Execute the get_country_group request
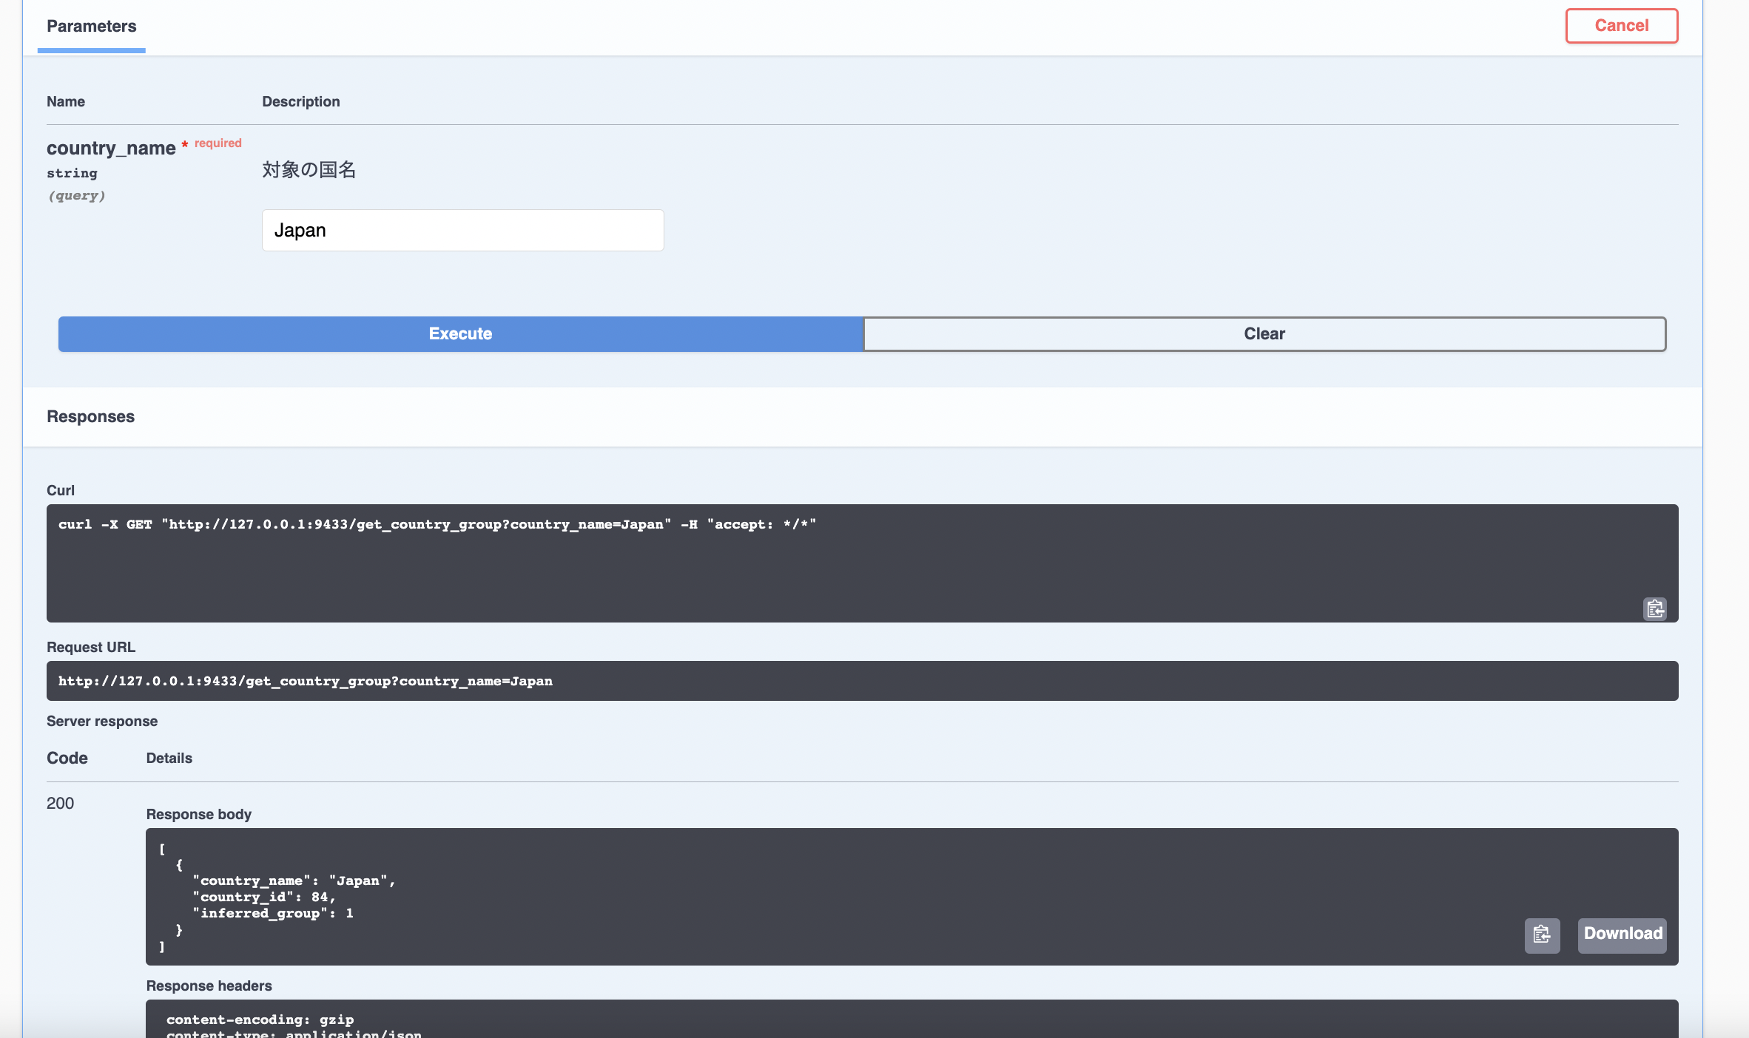1749x1038 pixels. [460, 333]
